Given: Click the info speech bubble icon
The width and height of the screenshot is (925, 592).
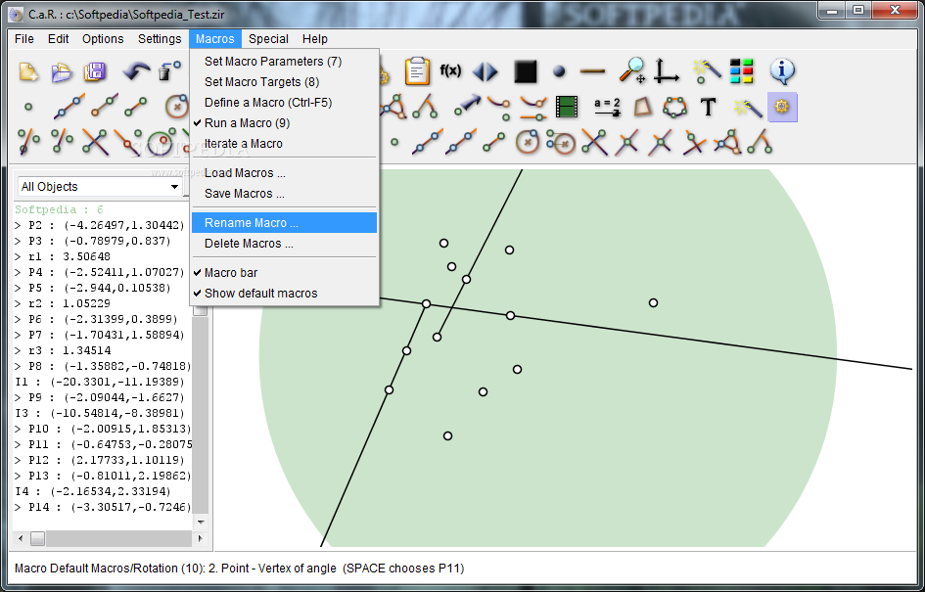Looking at the screenshot, I should coord(783,70).
